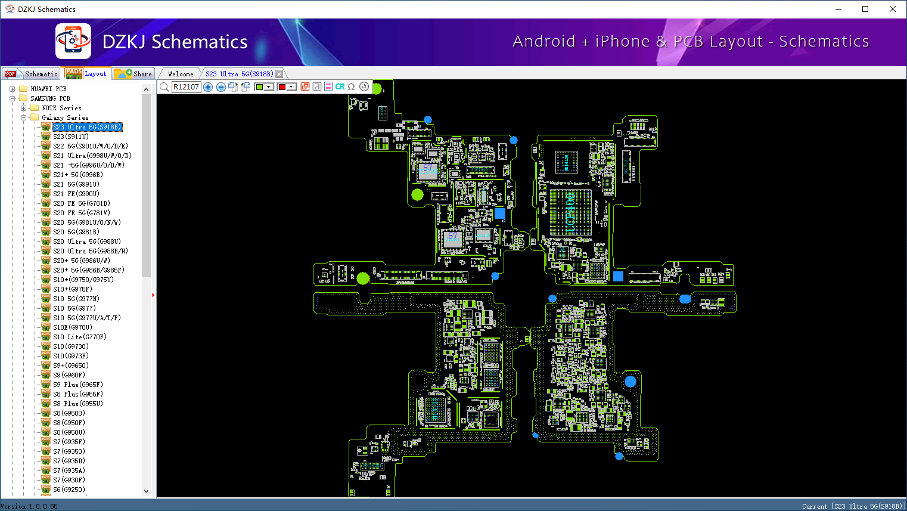Click the magnifier search icon
Screen dimensions: 907x511
[164, 87]
